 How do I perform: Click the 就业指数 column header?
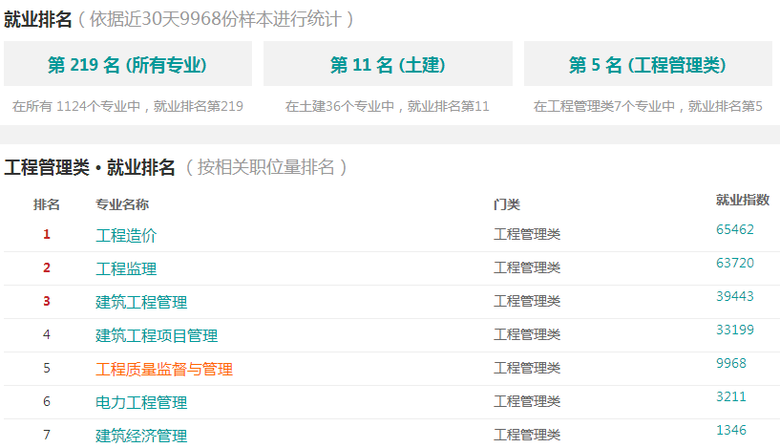point(742,200)
